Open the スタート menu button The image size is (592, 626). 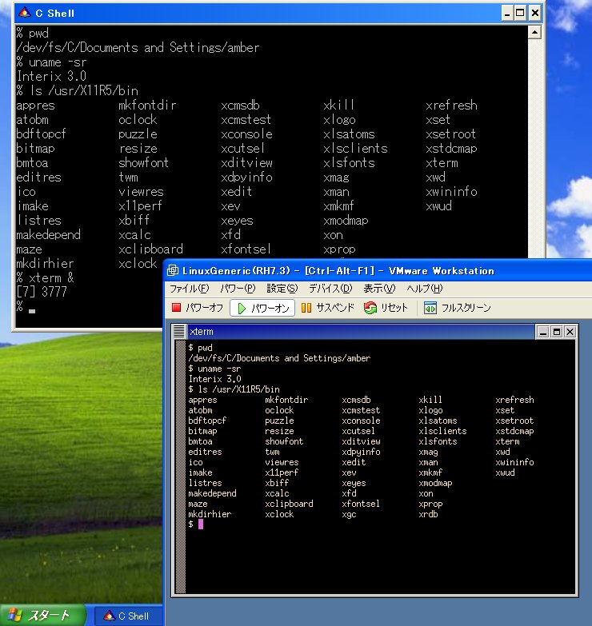click(x=43, y=616)
